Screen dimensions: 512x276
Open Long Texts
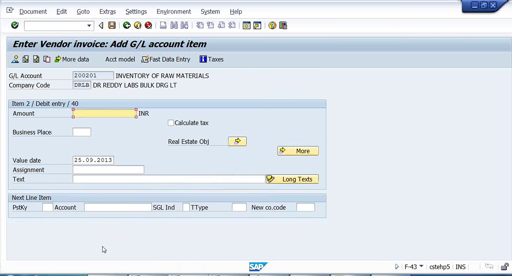pyautogui.click(x=293, y=179)
